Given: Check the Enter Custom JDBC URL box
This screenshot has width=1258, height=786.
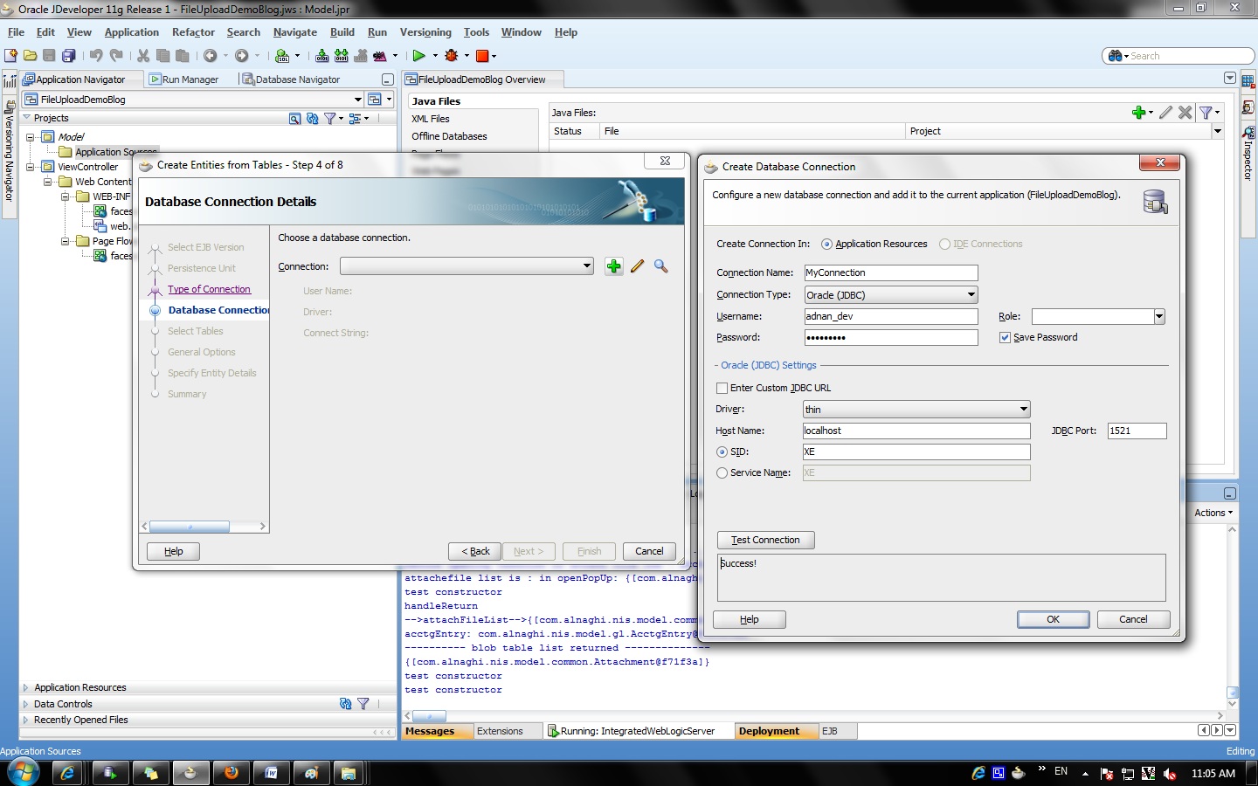Looking at the screenshot, I should click(722, 388).
